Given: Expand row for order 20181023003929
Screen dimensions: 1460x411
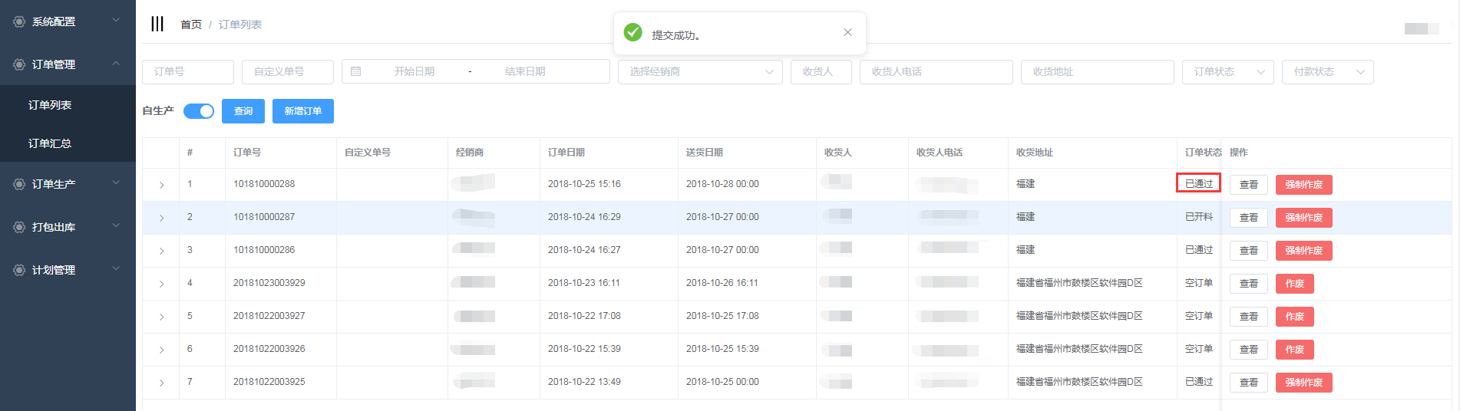Looking at the screenshot, I should [161, 284].
